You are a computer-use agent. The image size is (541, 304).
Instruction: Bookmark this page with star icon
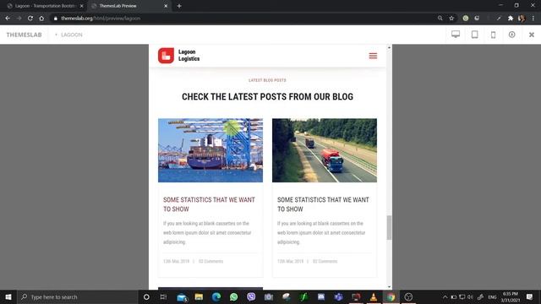click(451, 19)
